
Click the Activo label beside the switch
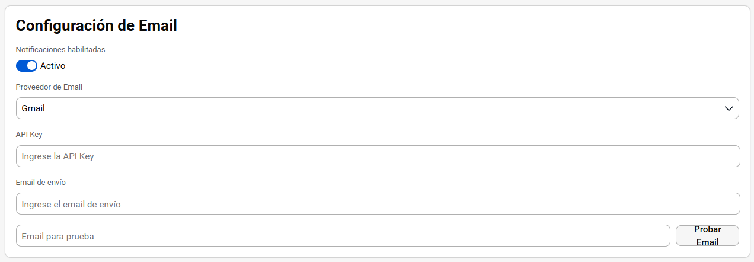(x=53, y=66)
